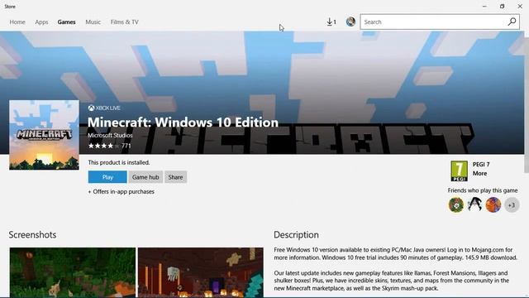Image resolution: width=529 pixels, height=298 pixels.
Task: Click More under PEGI 7
Action: pyautogui.click(x=479, y=173)
